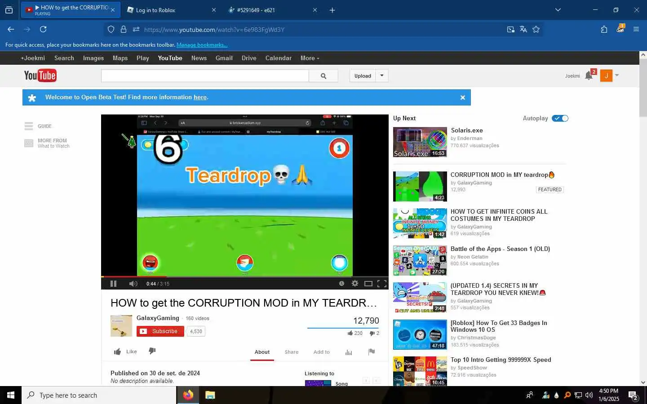Viewport: 647px width, 404px height.
Task: Open the Windows notification center
Action: coord(633,395)
